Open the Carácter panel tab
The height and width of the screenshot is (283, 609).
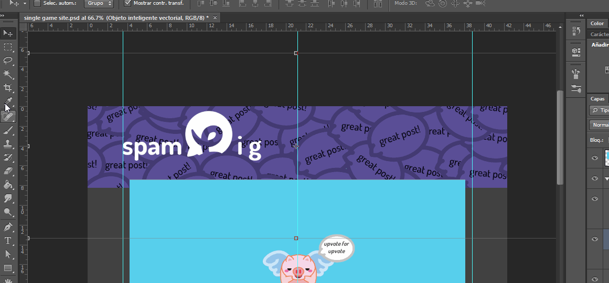pos(599,34)
